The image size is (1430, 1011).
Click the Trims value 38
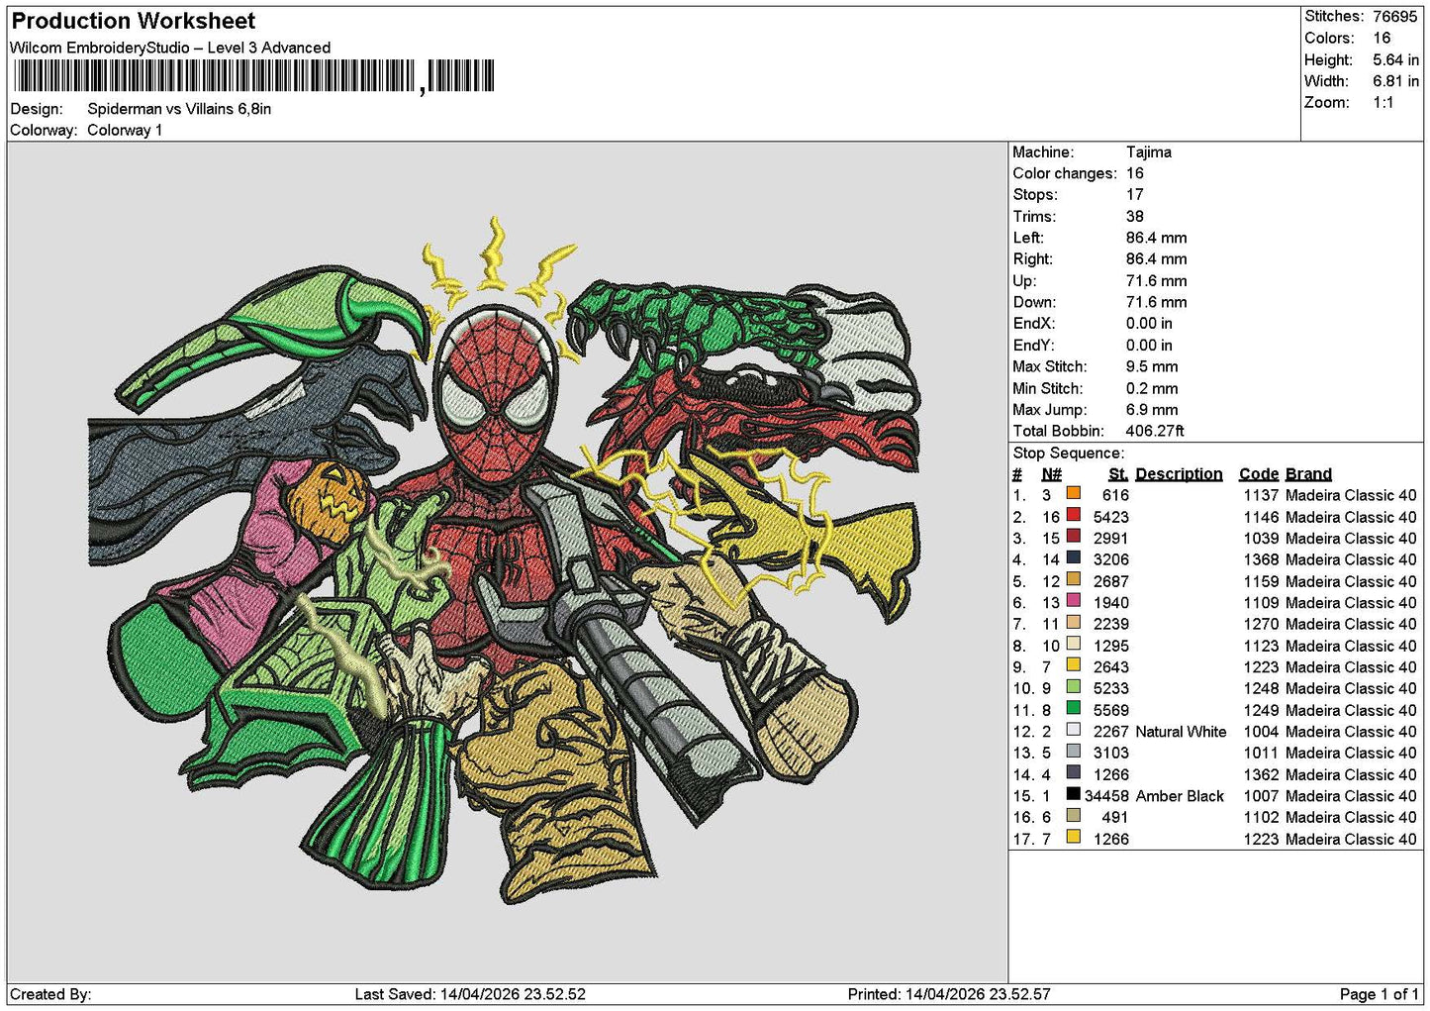click(x=1135, y=217)
